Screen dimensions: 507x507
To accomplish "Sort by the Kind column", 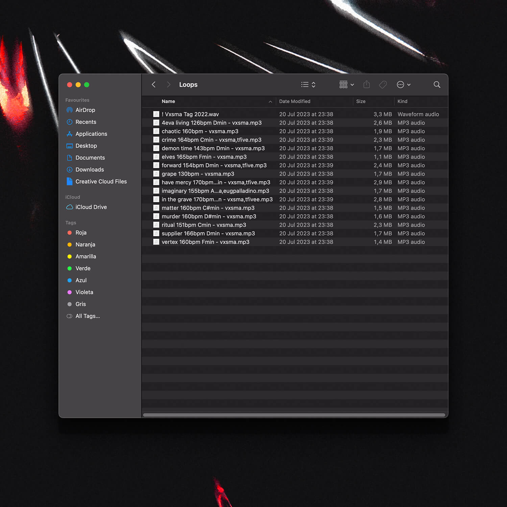I will click(x=402, y=101).
